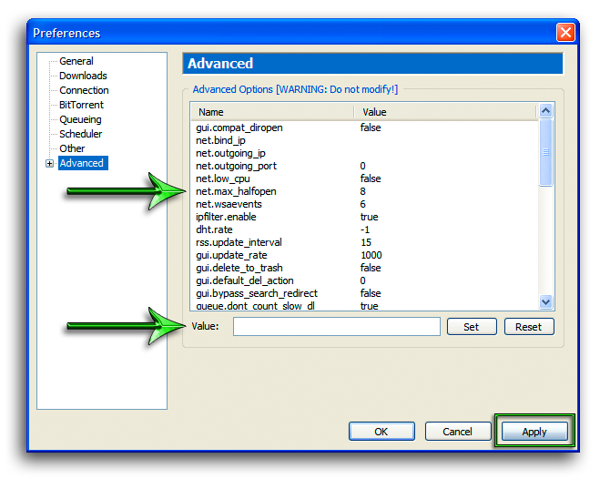Image resolution: width=600 pixels, height=479 pixels.
Task: Select the ipfilter.enable row
Action: point(365,217)
